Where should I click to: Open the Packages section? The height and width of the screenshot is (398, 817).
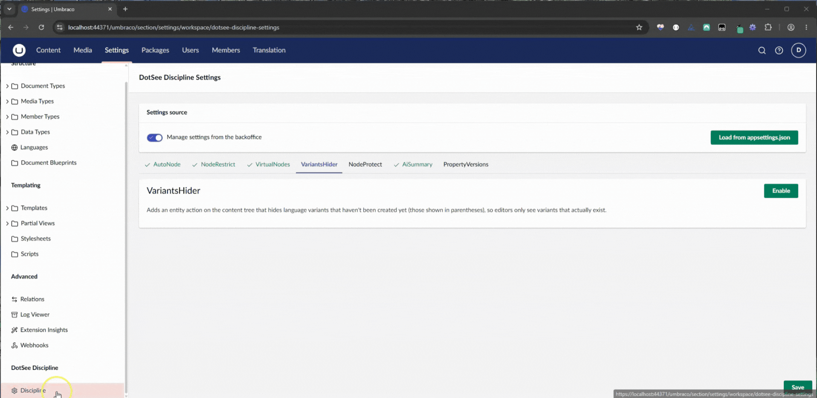155,50
